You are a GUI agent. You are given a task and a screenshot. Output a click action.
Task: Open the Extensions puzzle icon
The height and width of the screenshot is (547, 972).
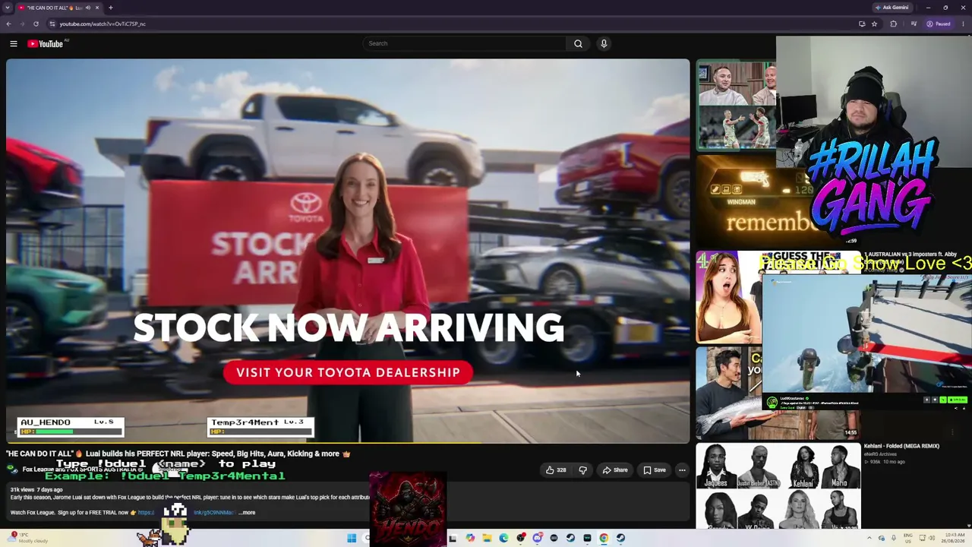(x=893, y=24)
